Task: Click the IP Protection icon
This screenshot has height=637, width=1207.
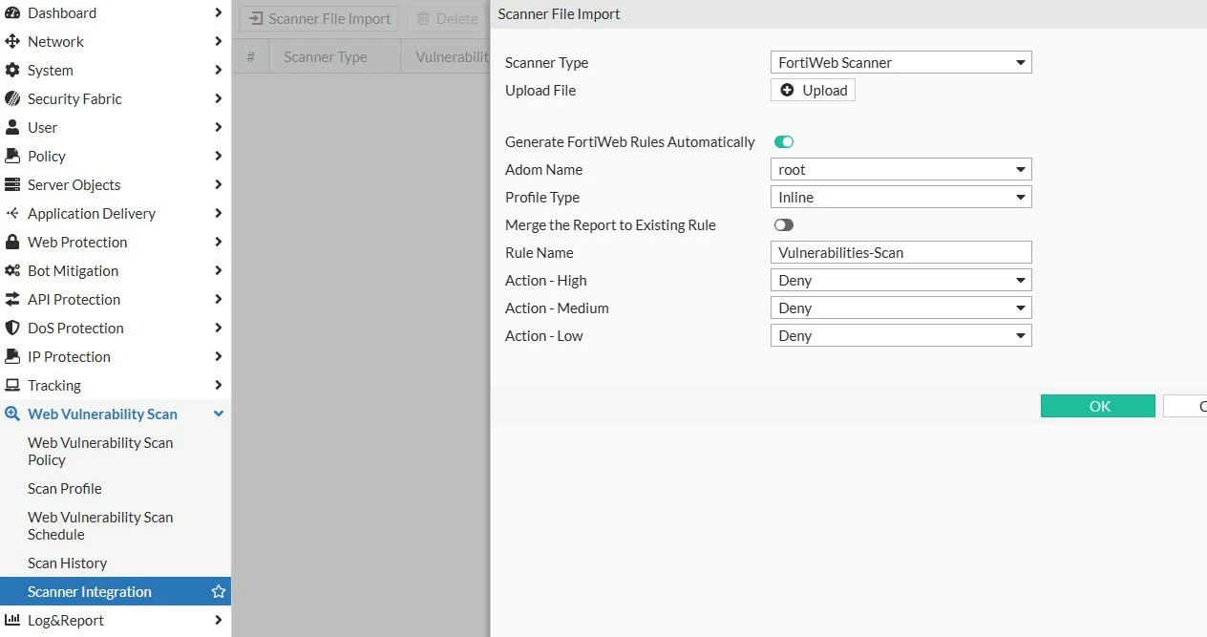Action: [x=12, y=357]
